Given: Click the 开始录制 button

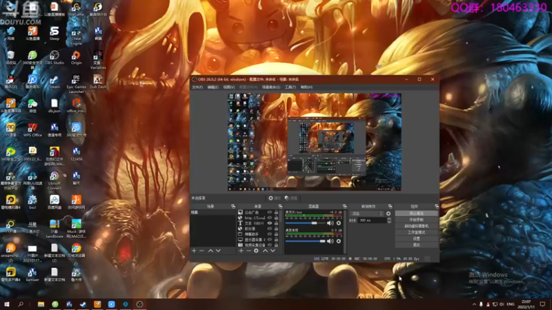Looking at the screenshot, I should [x=417, y=220].
